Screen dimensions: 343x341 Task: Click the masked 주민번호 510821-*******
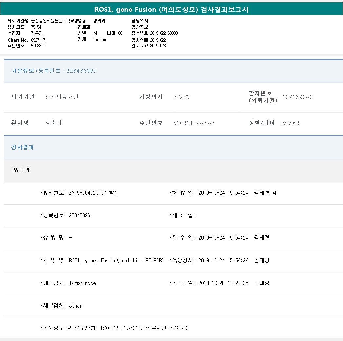[194, 123]
